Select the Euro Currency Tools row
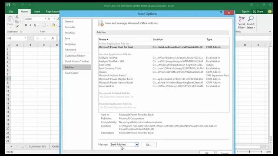The image size is (278, 156). coord(164,68)
